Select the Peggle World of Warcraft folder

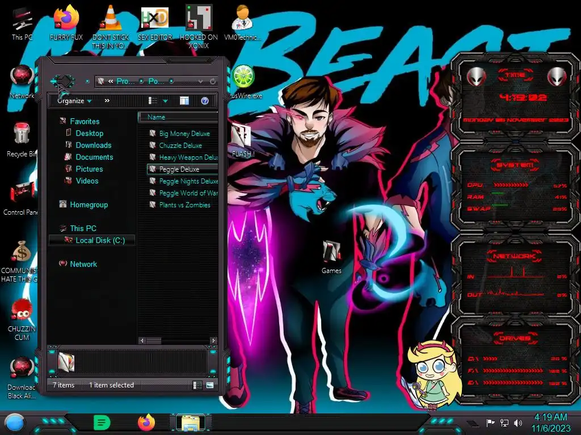point(183,193)
